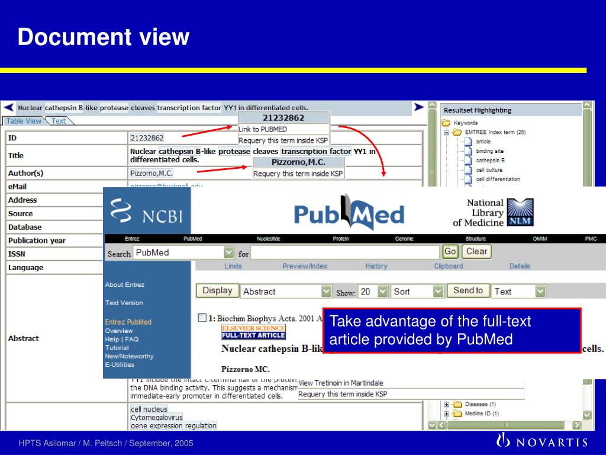Select the 'Cytomegalovirus' keyword
606x455 pixels.
click(x=156, y=418)
